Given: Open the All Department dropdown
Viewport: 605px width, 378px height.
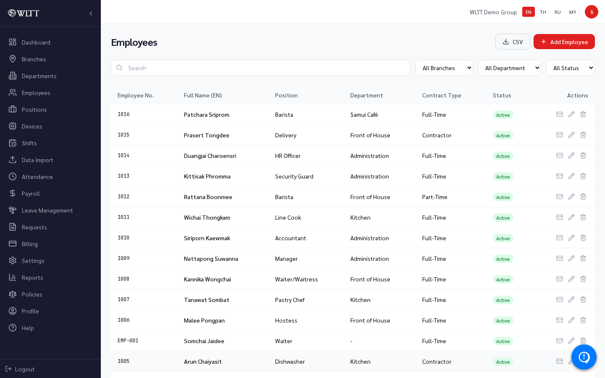Looking at the screenshot, I should tap(510, 68).
